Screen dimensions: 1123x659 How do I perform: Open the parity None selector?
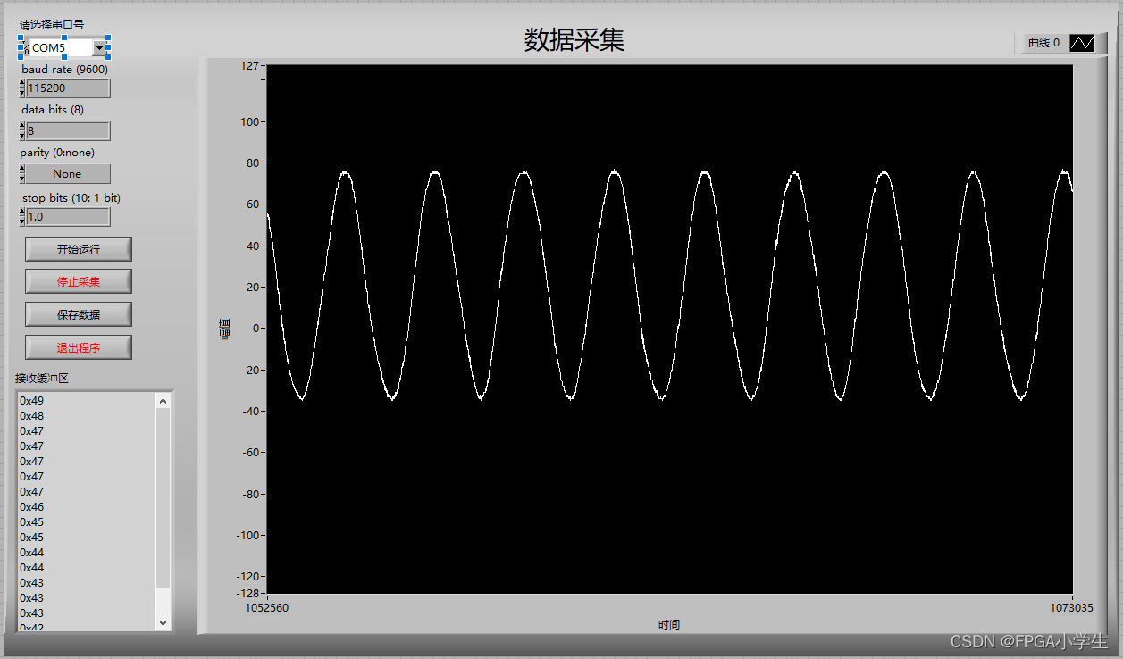coord(68,174)
